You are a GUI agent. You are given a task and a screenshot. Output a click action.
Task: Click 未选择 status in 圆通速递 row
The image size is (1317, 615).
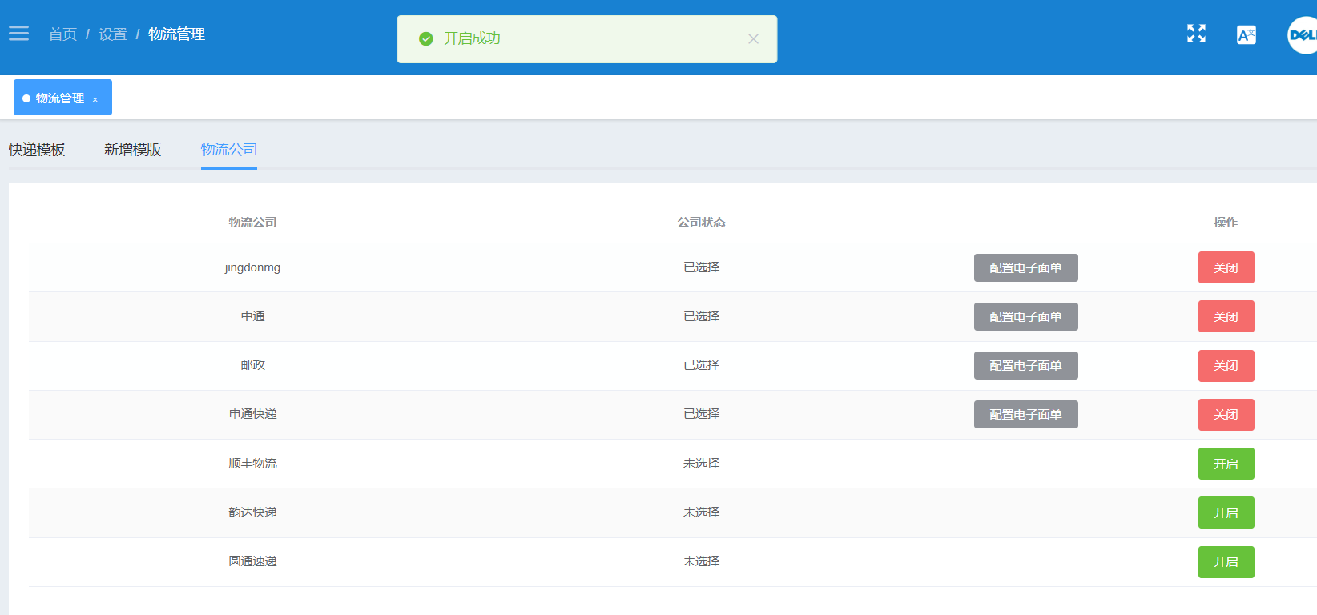[x=702, y=561]
